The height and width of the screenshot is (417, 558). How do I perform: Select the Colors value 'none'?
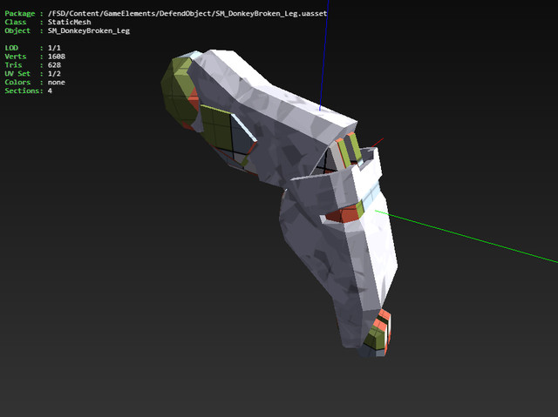point(56,82)
